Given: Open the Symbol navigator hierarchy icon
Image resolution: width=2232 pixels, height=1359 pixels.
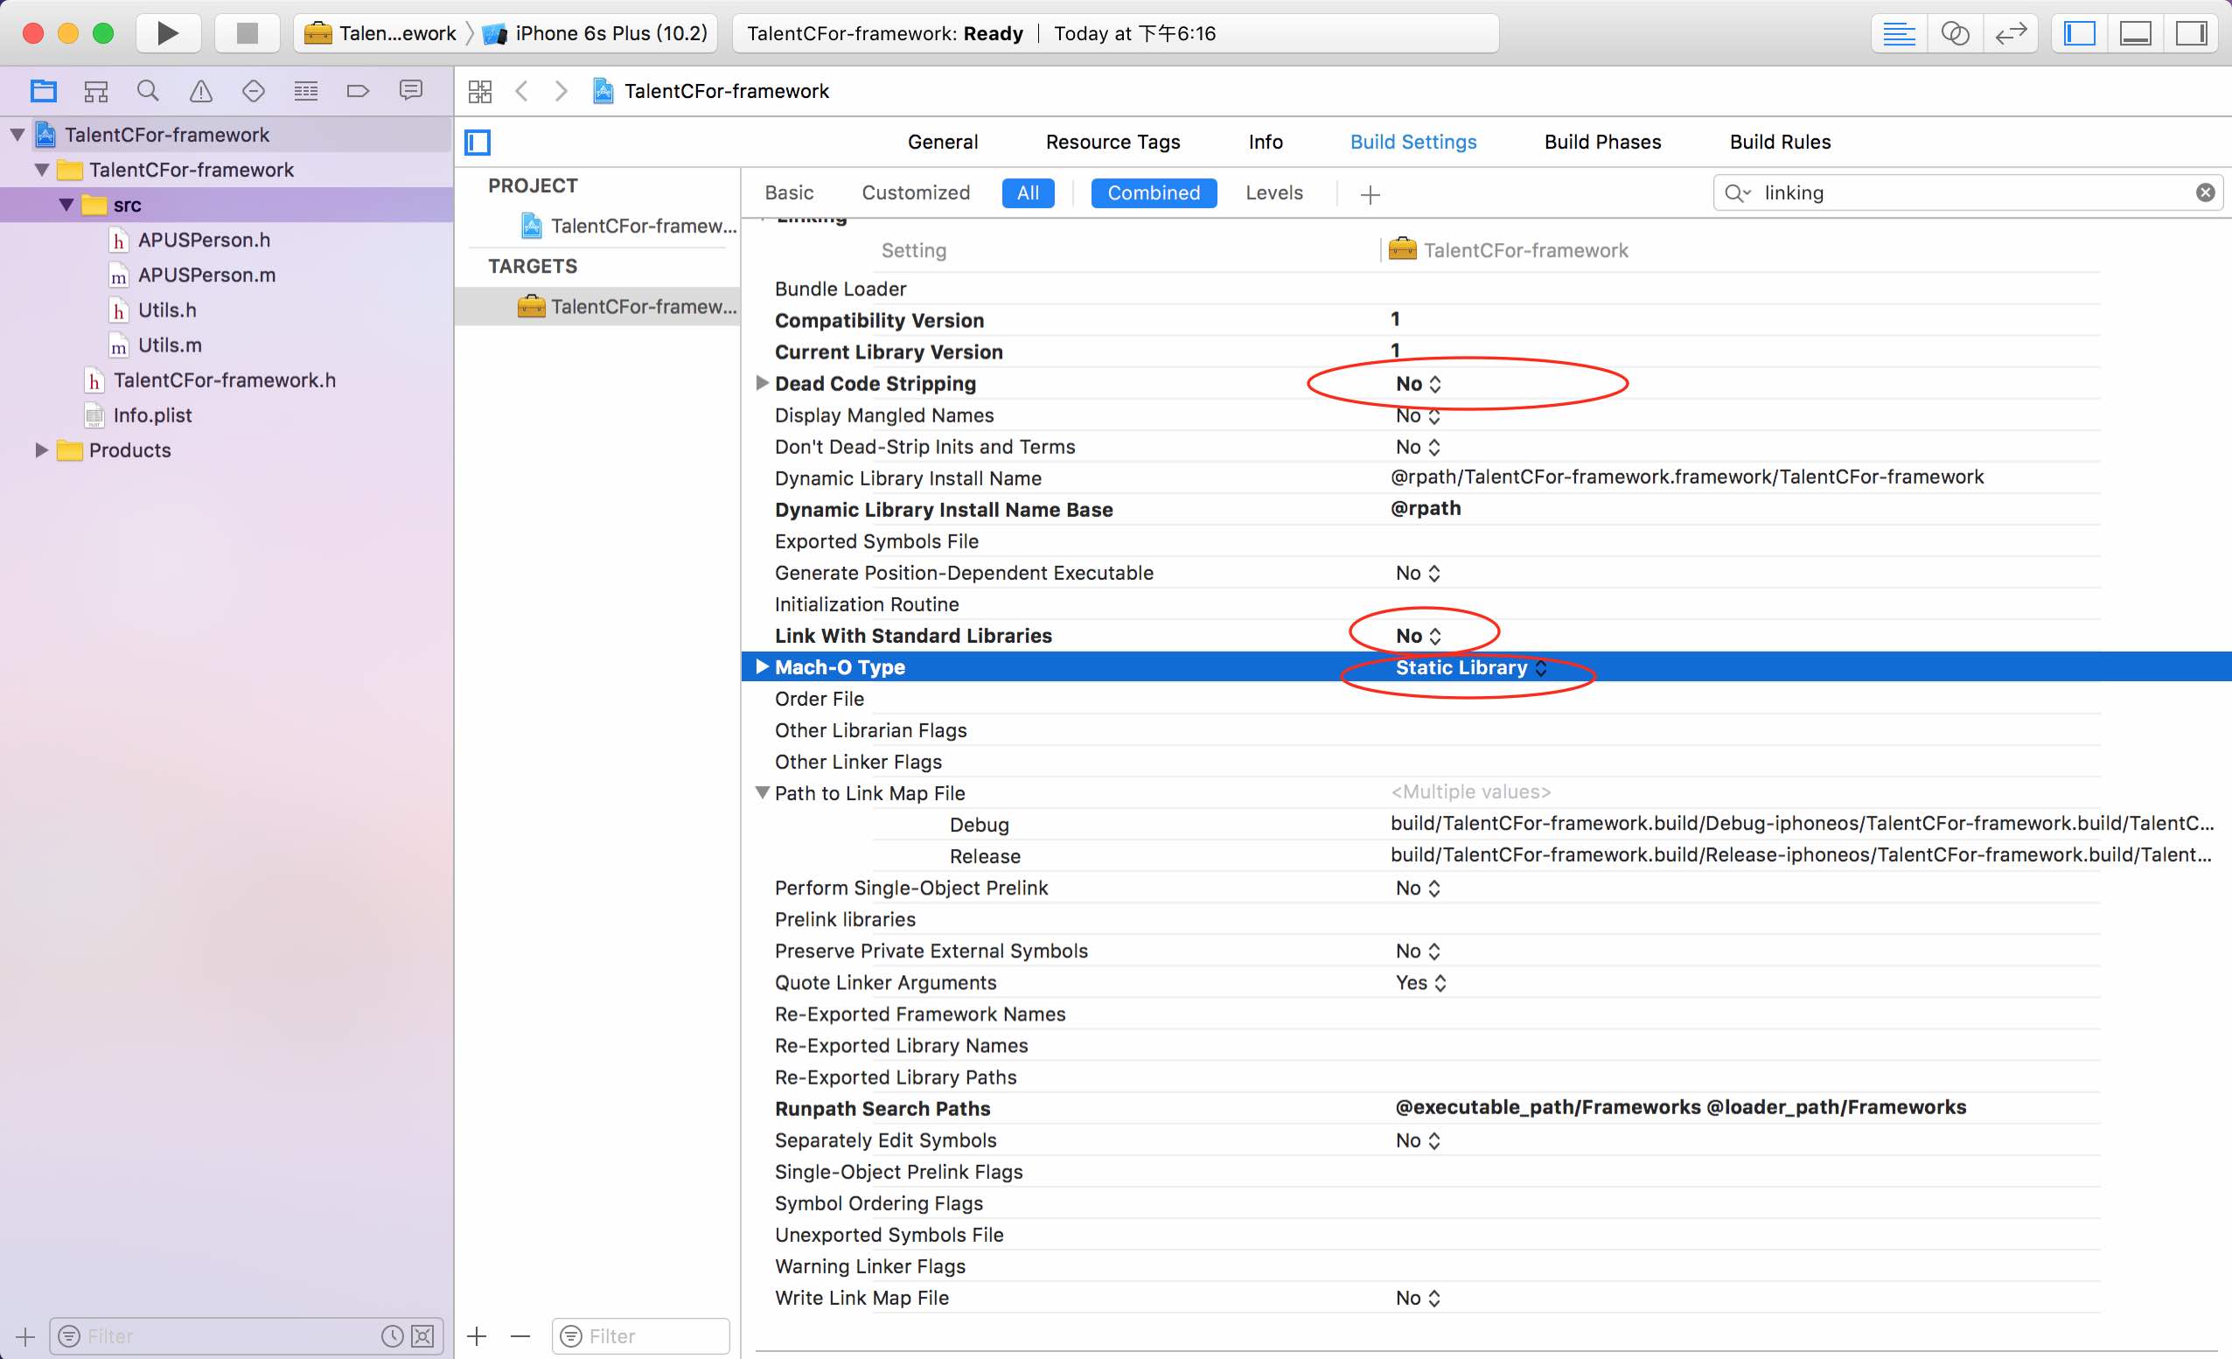Looking at the screenshot, I should 95,91.
